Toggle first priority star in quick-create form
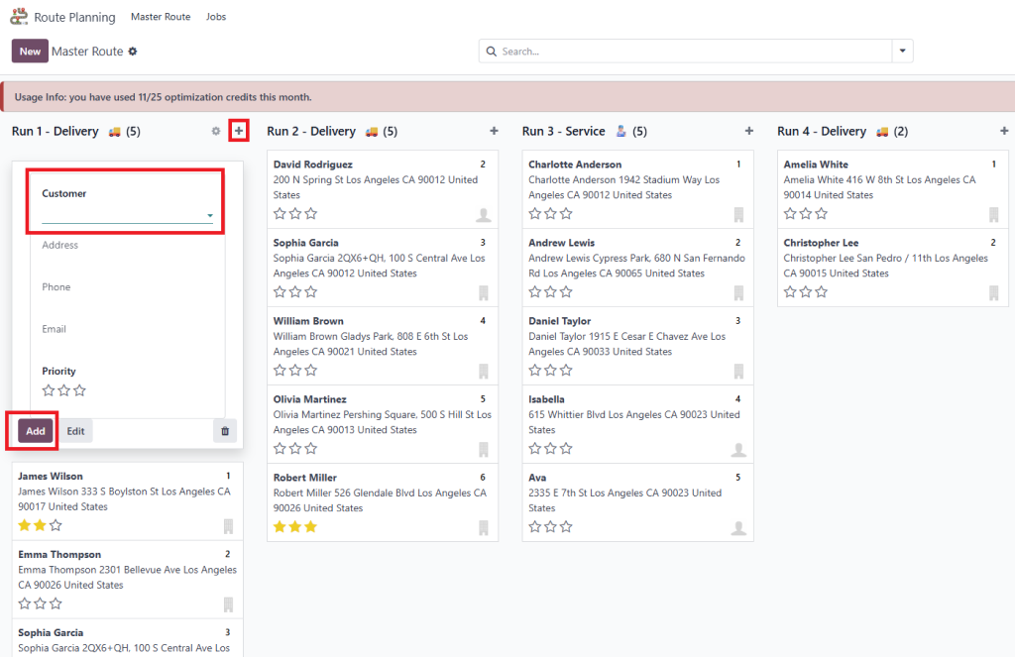Image resolution: width=1015 pixels, height=657 pixels. [x=49, y=390]
